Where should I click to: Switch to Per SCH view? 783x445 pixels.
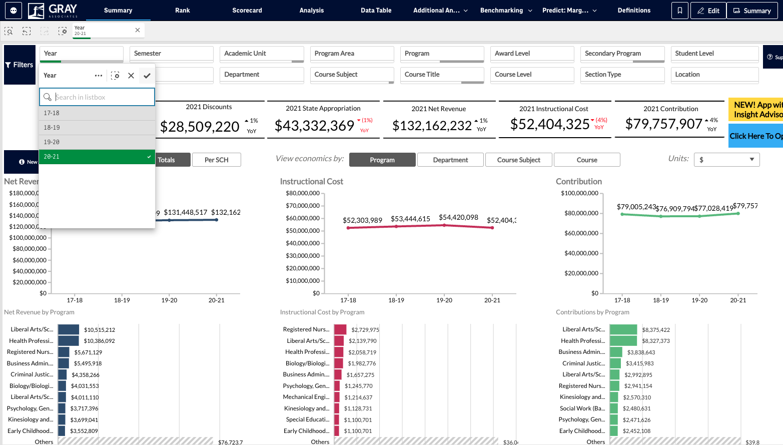point(217,160)
